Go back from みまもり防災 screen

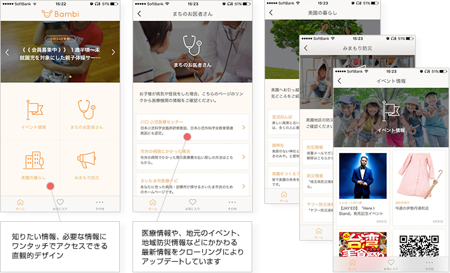coord(306,48)
